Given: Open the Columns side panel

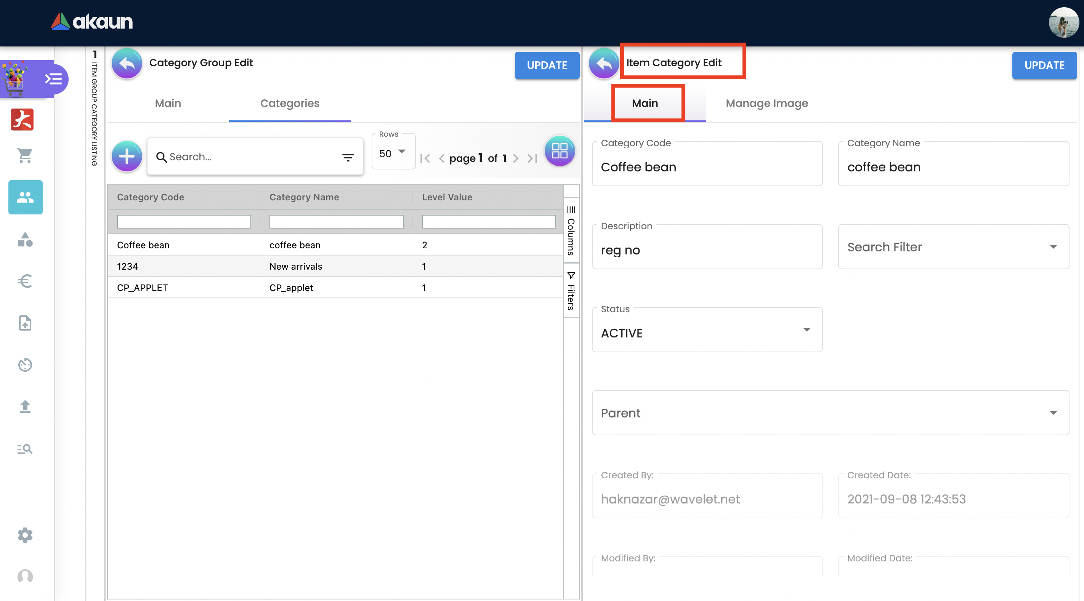Looking at the screenshot, I should 571,230.
